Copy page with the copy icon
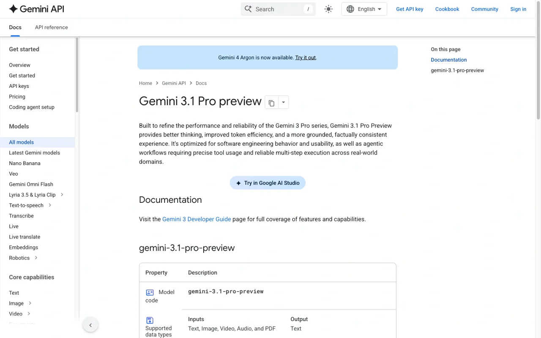Image resolution: width=541 pixels, height=338 pixels. pos(271,103)
